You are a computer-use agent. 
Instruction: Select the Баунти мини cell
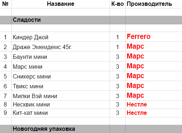tap(60, 57)
